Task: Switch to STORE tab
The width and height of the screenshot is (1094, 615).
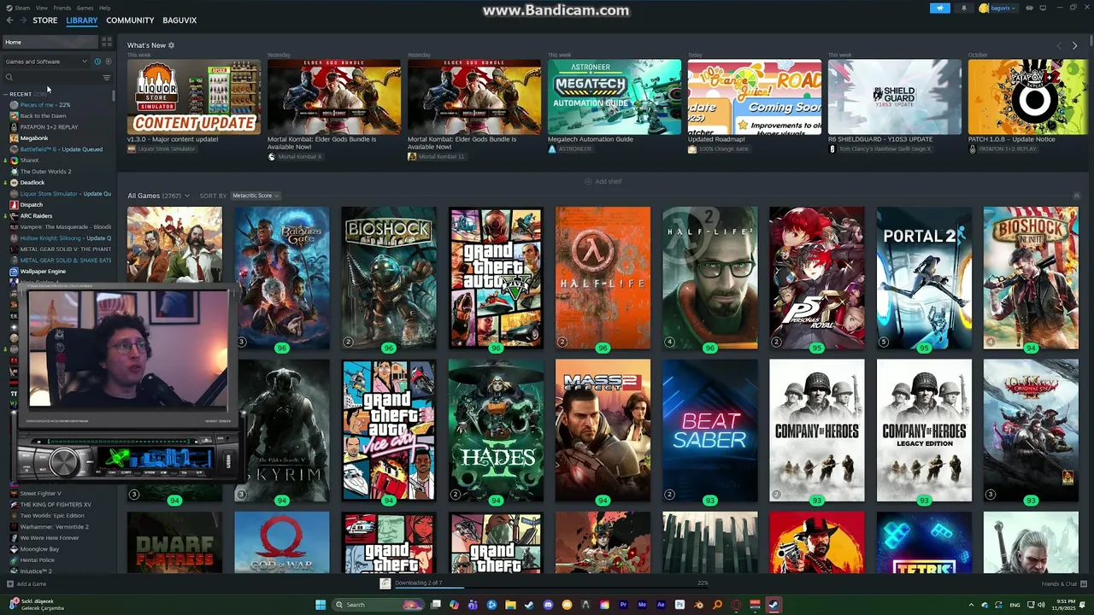Action: tap(45, 20)
